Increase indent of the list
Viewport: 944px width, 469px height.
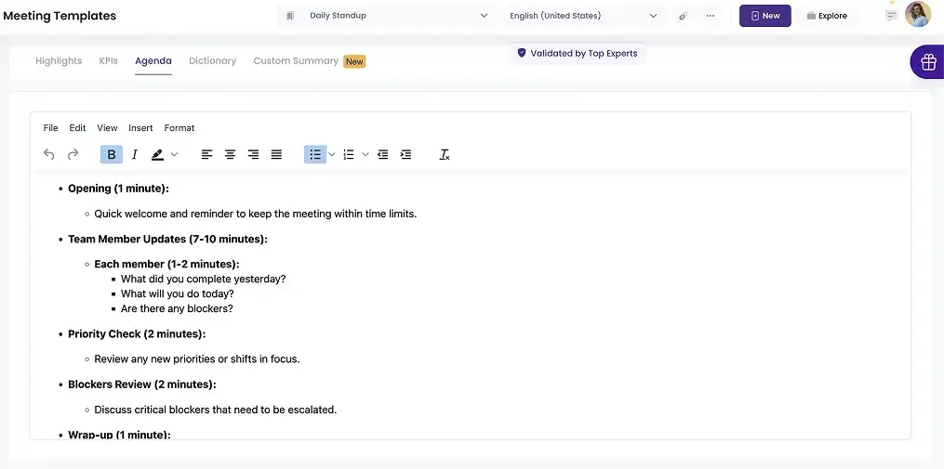[406, 155]
